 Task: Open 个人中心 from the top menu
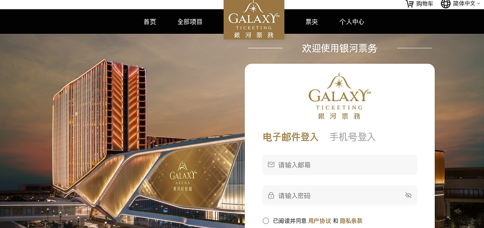pyautogui.click(x=352, y=22)
